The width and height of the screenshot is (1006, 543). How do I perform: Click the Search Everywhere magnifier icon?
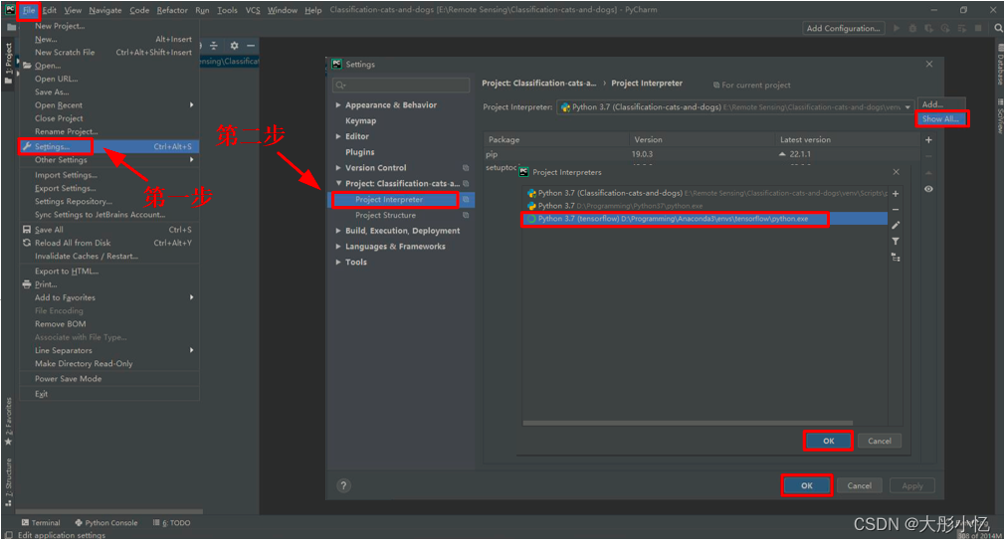(998, 29)
